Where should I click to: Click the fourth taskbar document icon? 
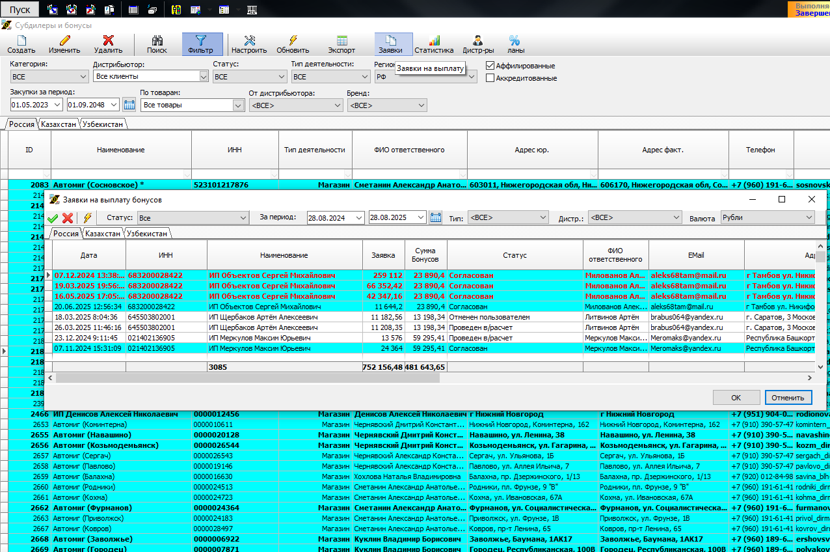pos(109,10)
